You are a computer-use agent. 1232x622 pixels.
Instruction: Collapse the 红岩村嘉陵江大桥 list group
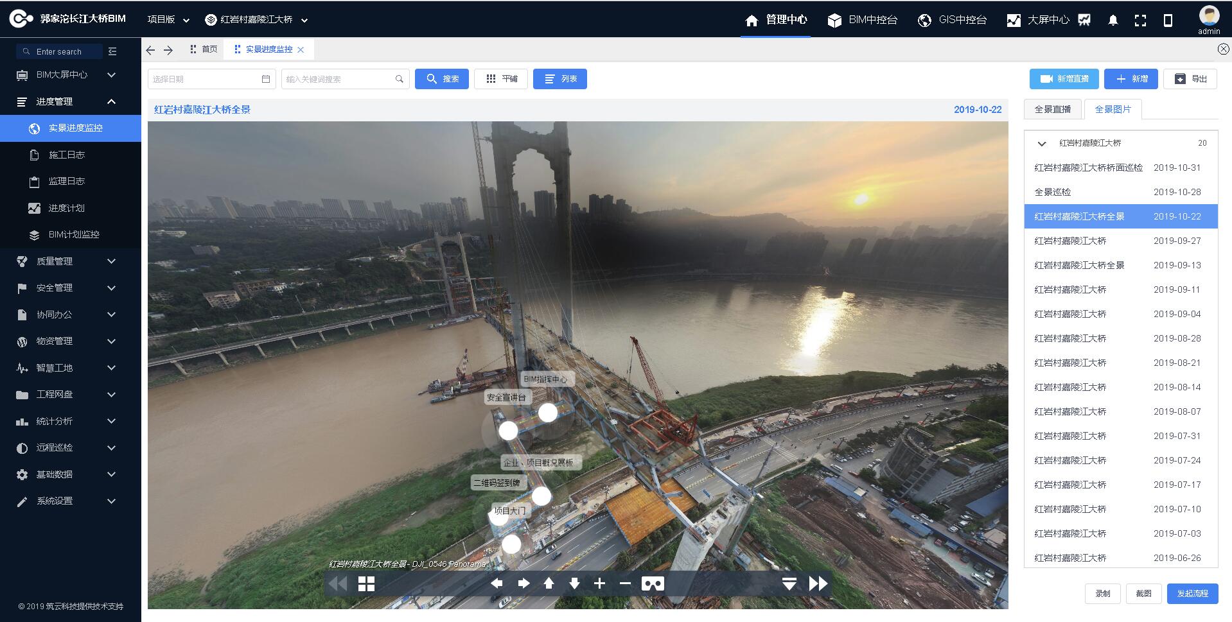[1042, 143]
